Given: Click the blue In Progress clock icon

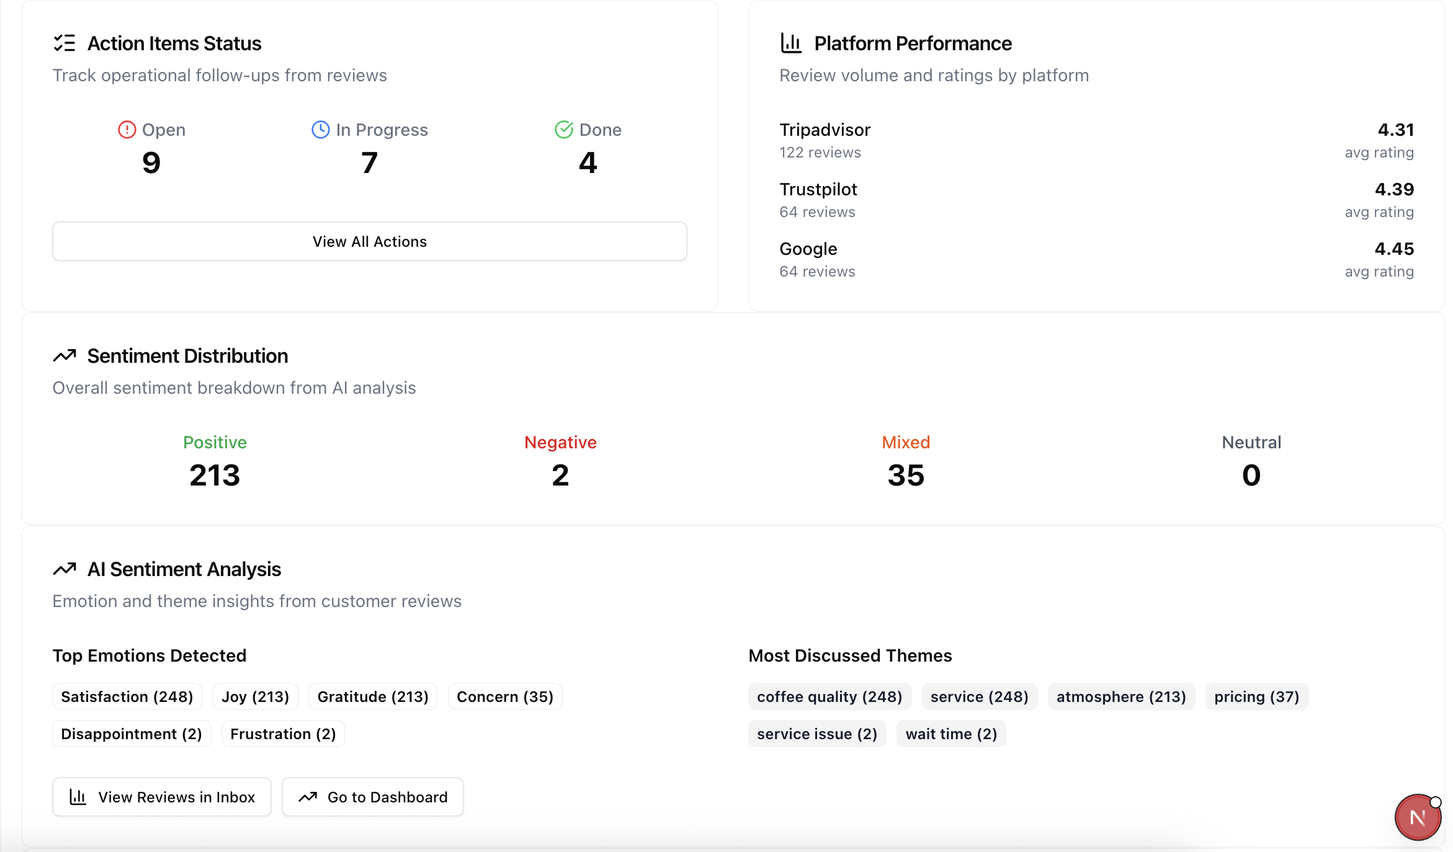Looking at the screenshot, I should (321, 130).
